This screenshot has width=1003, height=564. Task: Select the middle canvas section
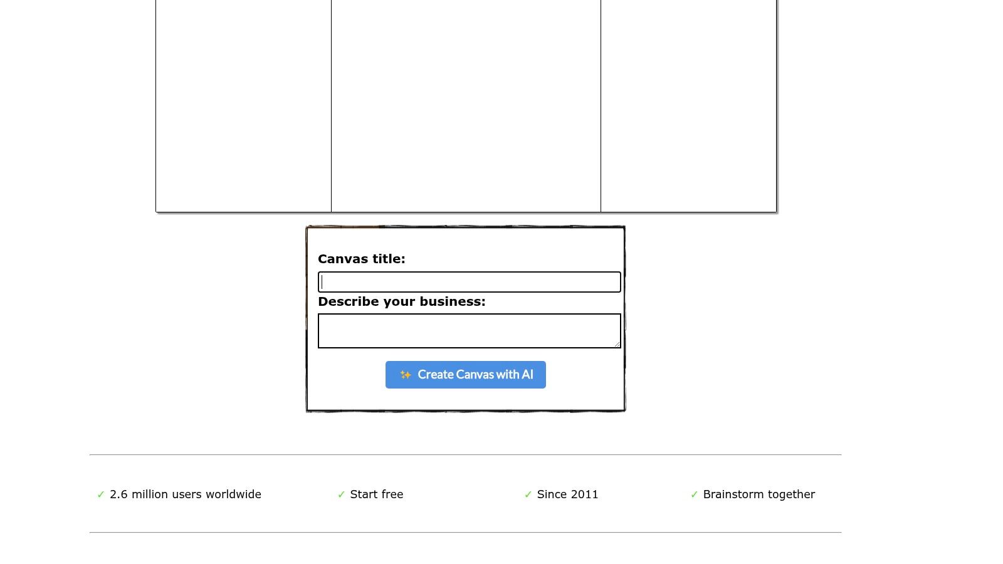[466, 107]
